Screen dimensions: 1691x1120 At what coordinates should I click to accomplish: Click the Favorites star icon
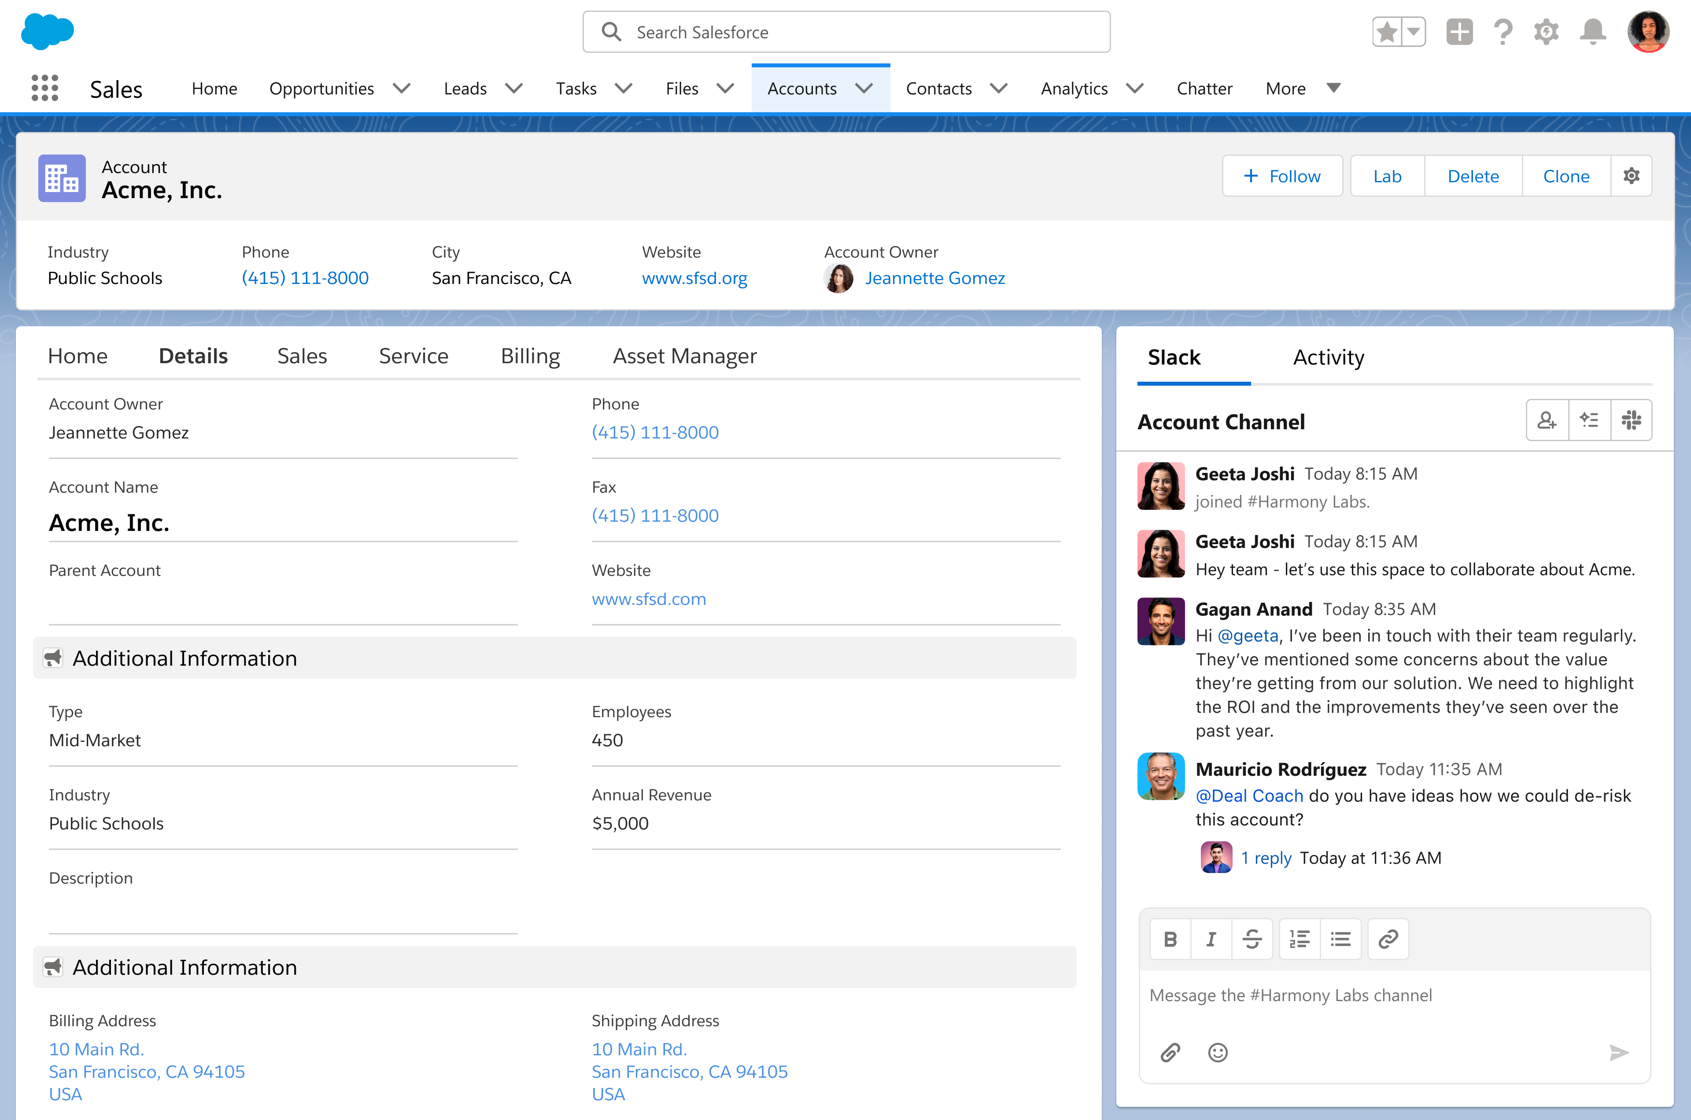coord(1387,32)
